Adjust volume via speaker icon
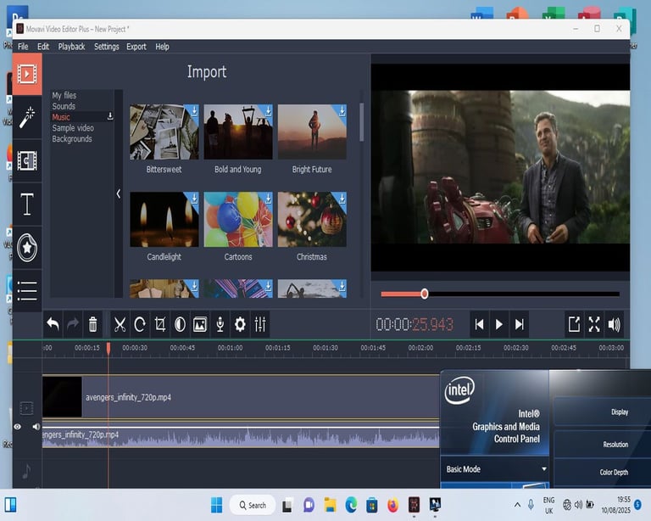 click(614, 324)
